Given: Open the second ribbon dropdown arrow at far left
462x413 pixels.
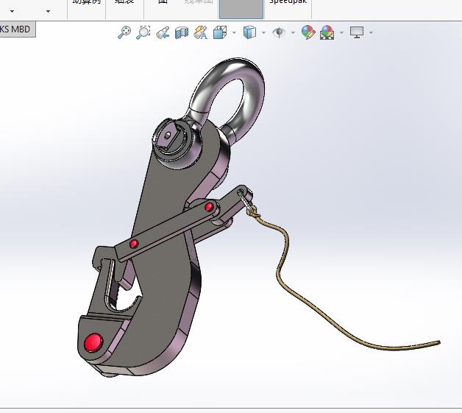Looking at the screenshot, I should [48, 12].
